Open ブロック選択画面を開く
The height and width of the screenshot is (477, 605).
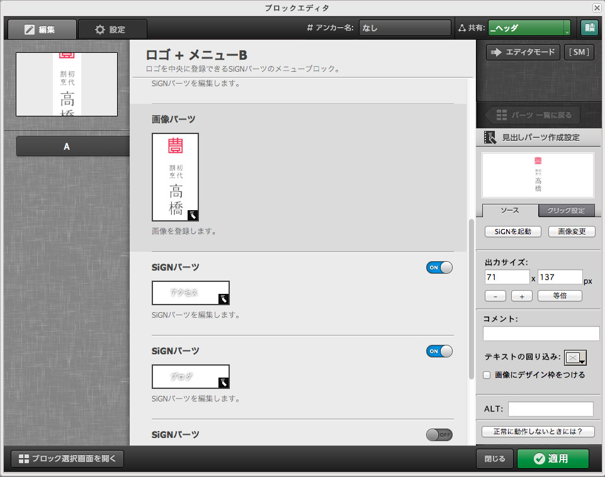click(67, 459)
